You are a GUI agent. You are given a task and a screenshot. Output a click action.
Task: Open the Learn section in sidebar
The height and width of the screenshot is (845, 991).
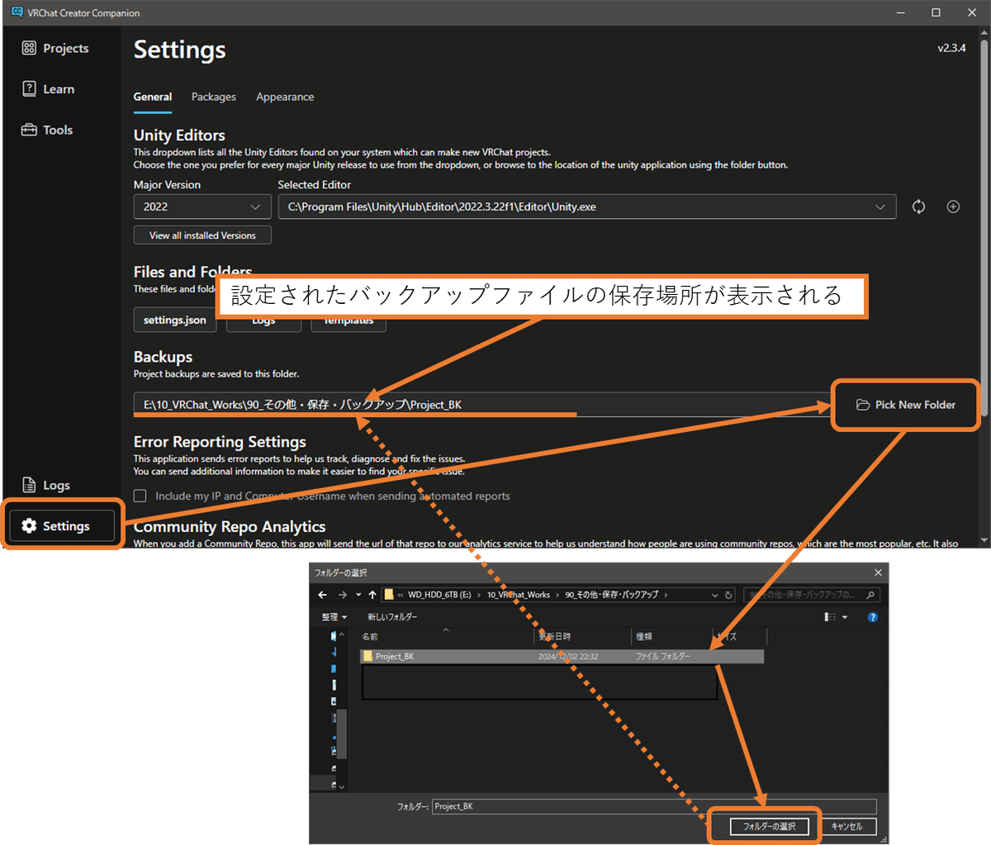48,88
